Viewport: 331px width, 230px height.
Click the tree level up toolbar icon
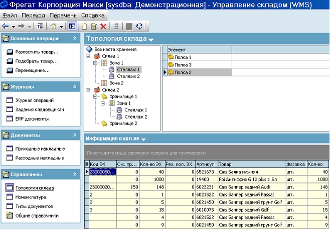point(40,26)
